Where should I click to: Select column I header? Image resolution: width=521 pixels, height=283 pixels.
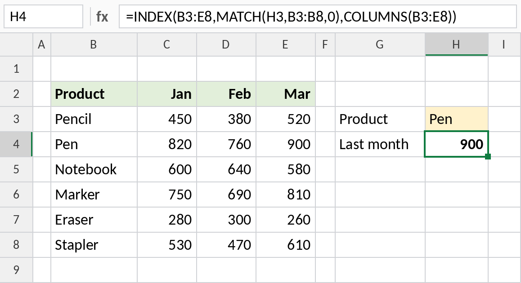pos(504,44)
